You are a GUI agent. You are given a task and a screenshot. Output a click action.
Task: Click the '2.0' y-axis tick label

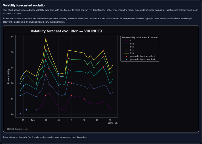(x=12, y=83)
